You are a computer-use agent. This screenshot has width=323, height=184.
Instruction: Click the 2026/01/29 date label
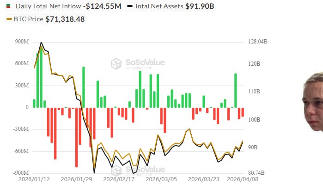tap(76, 179)
